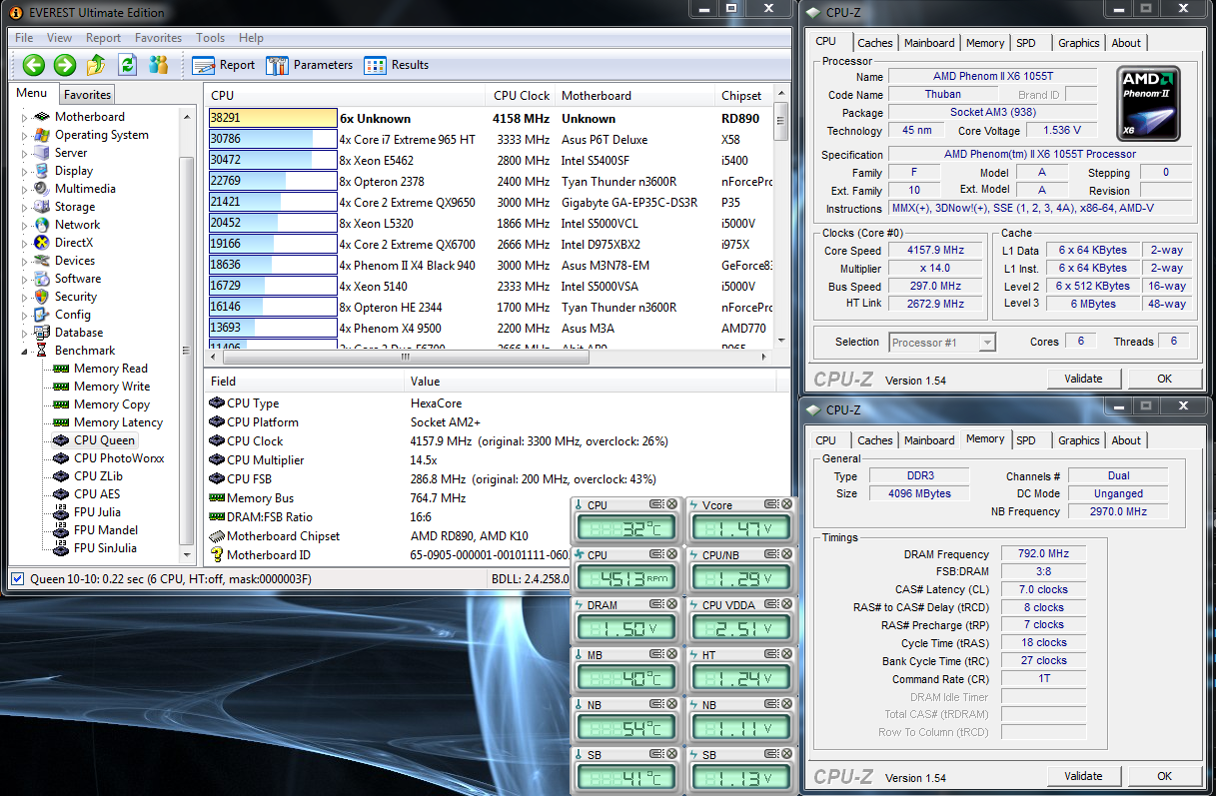This screenshot has width=1216, height=796.
Task: Close the DRAM voltage sensor widget
Action: 671,604
